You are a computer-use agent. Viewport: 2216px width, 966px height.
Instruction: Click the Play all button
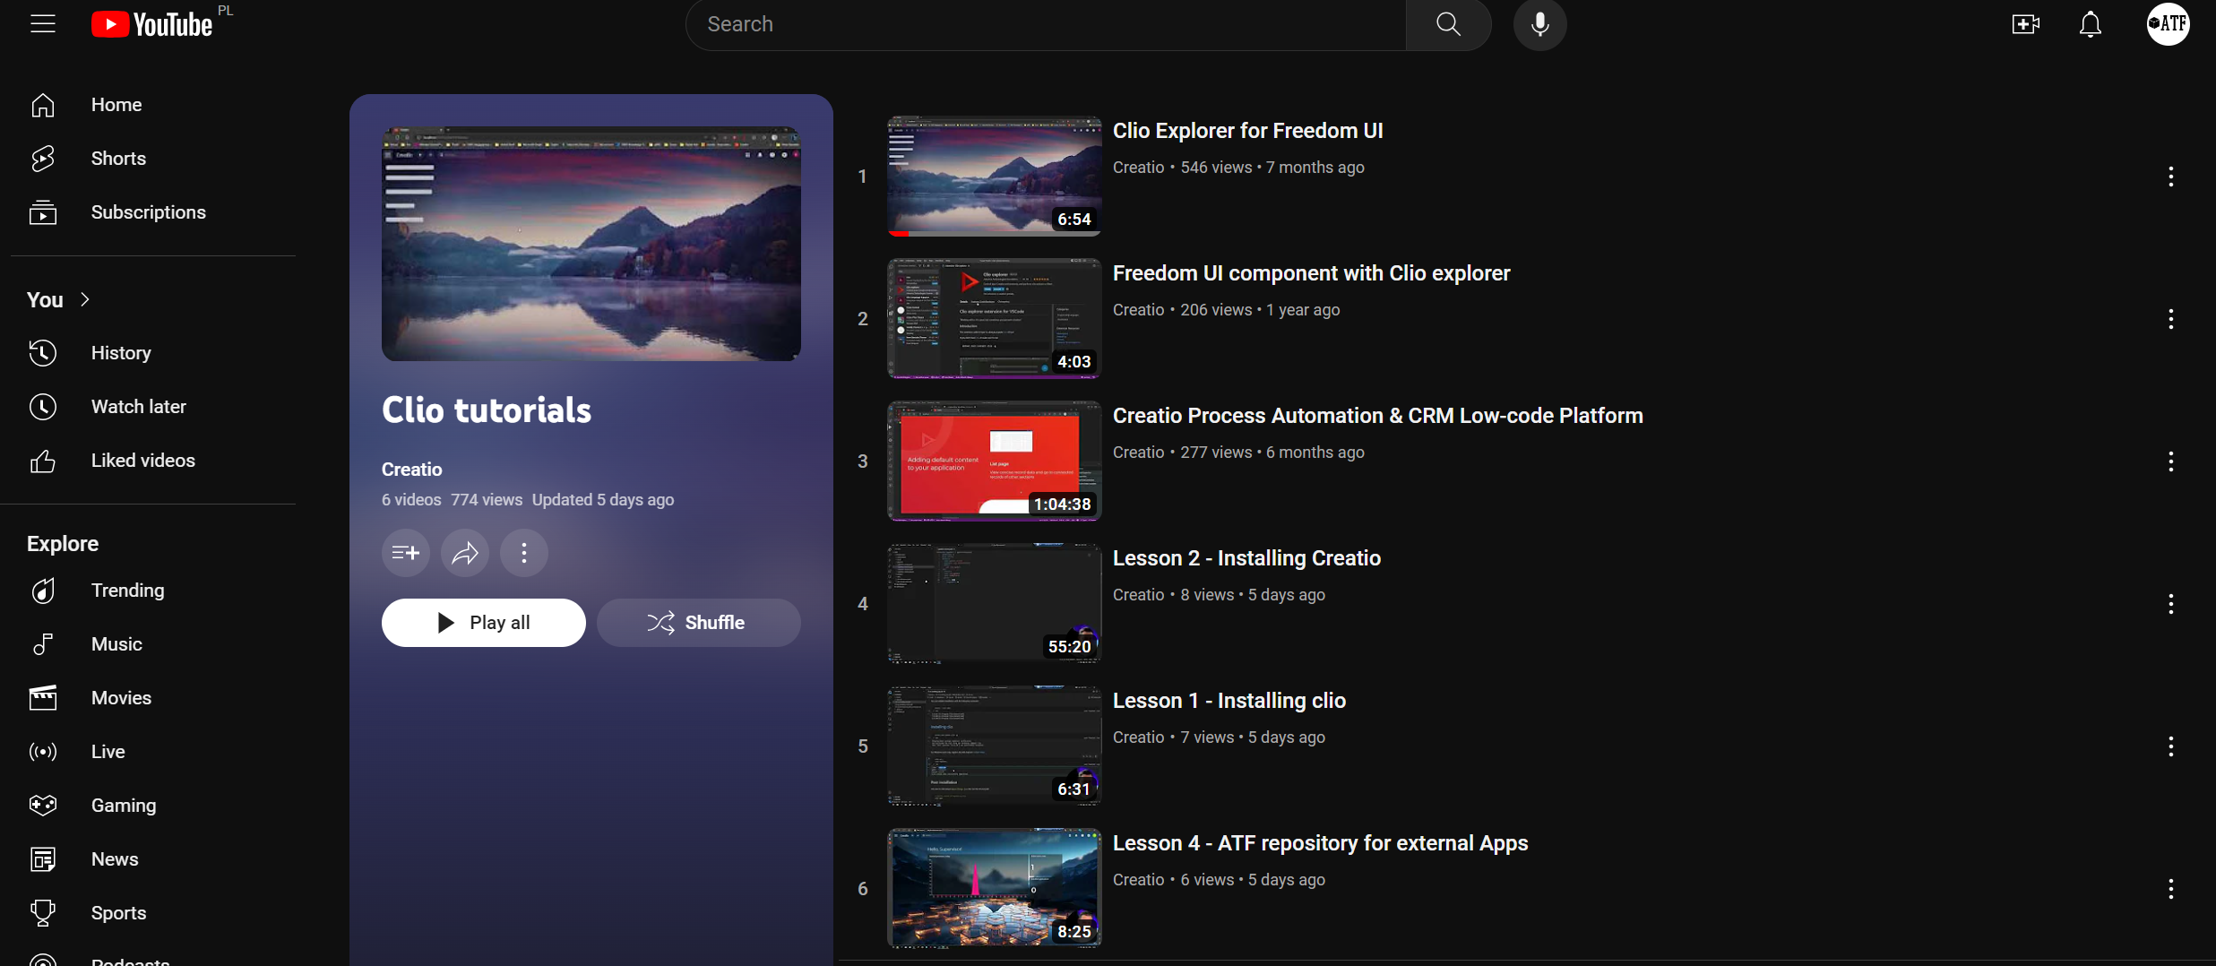click(484, 623)
